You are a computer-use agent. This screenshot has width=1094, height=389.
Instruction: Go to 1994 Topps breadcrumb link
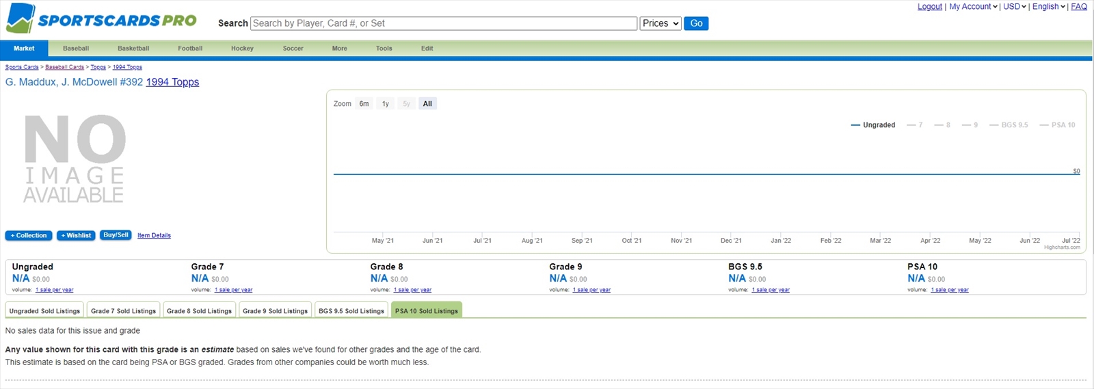pos(127,67)
